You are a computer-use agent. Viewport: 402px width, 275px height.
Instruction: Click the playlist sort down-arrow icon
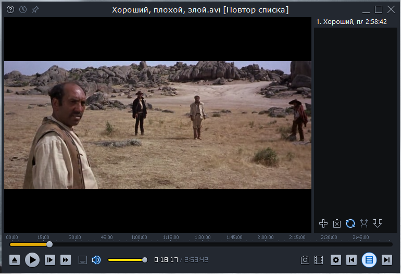378,223
